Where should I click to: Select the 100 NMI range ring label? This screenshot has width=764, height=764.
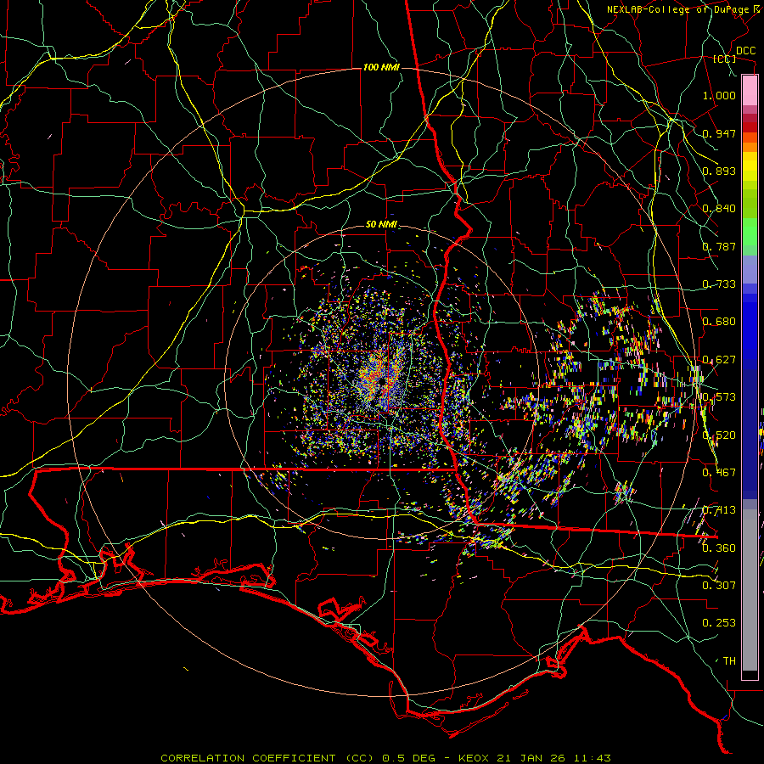coord(381,67)
